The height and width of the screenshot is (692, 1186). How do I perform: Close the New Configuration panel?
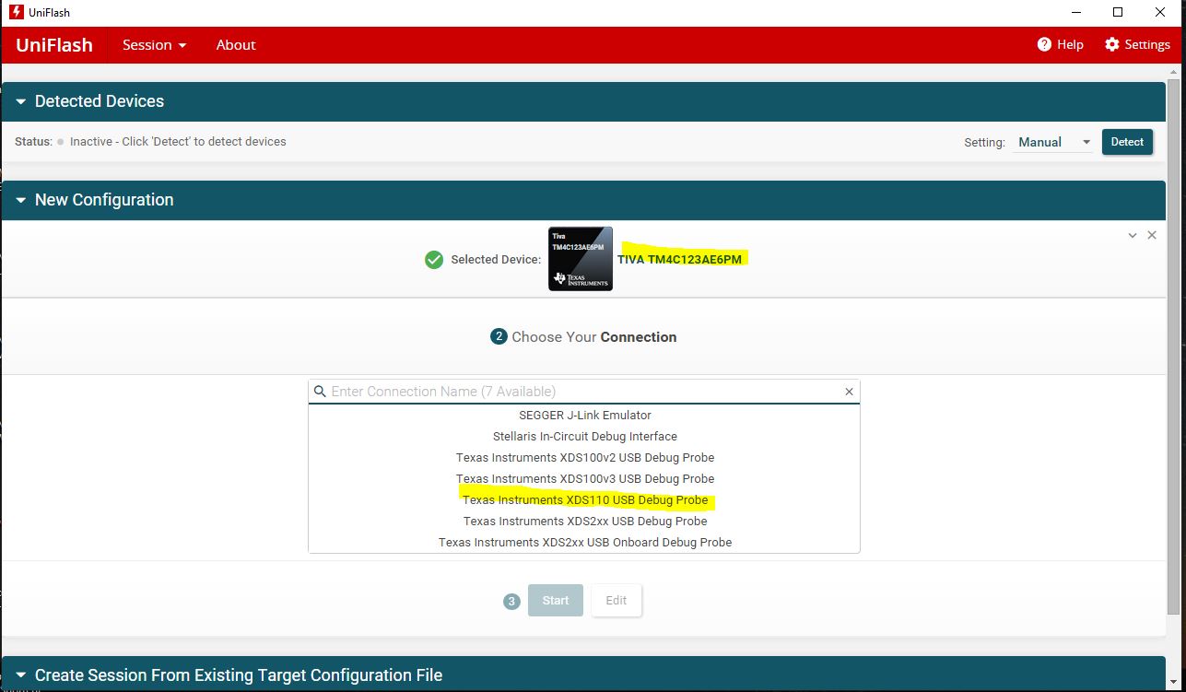coord(1152,236)
